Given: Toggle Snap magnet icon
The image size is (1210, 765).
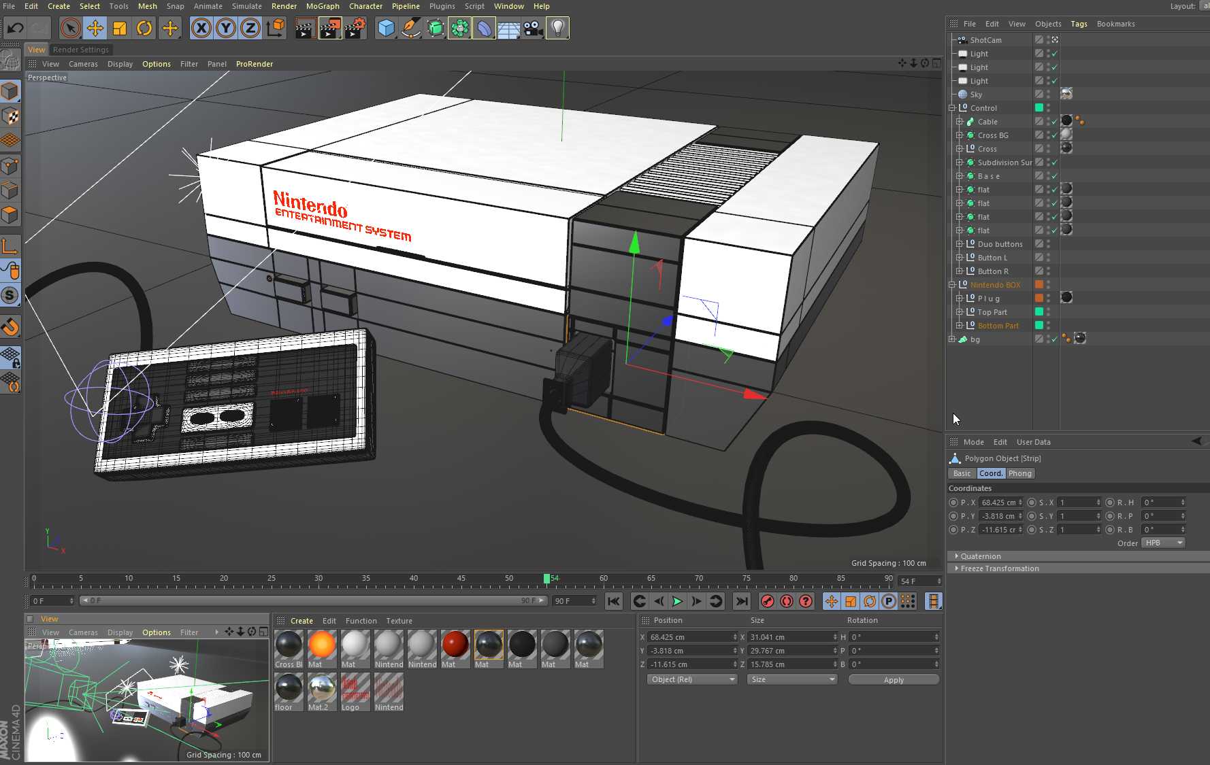Looking at the screenshot, I should pyautogui.click(x=10, y=327).
